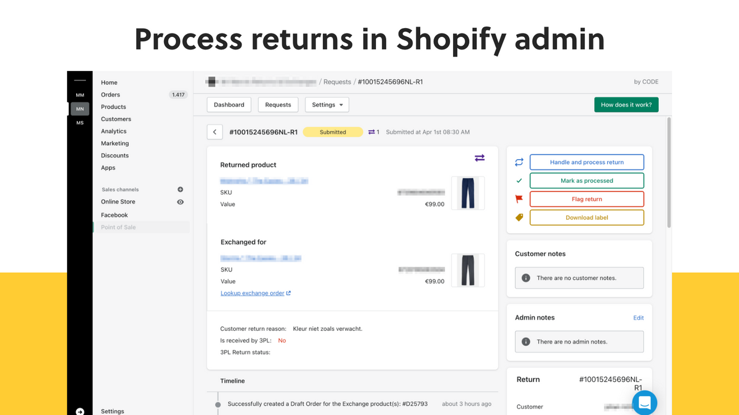Open the blurred exchanged product title link
The width and height of the screenshot is (739, 415).
tap(261, 258)
